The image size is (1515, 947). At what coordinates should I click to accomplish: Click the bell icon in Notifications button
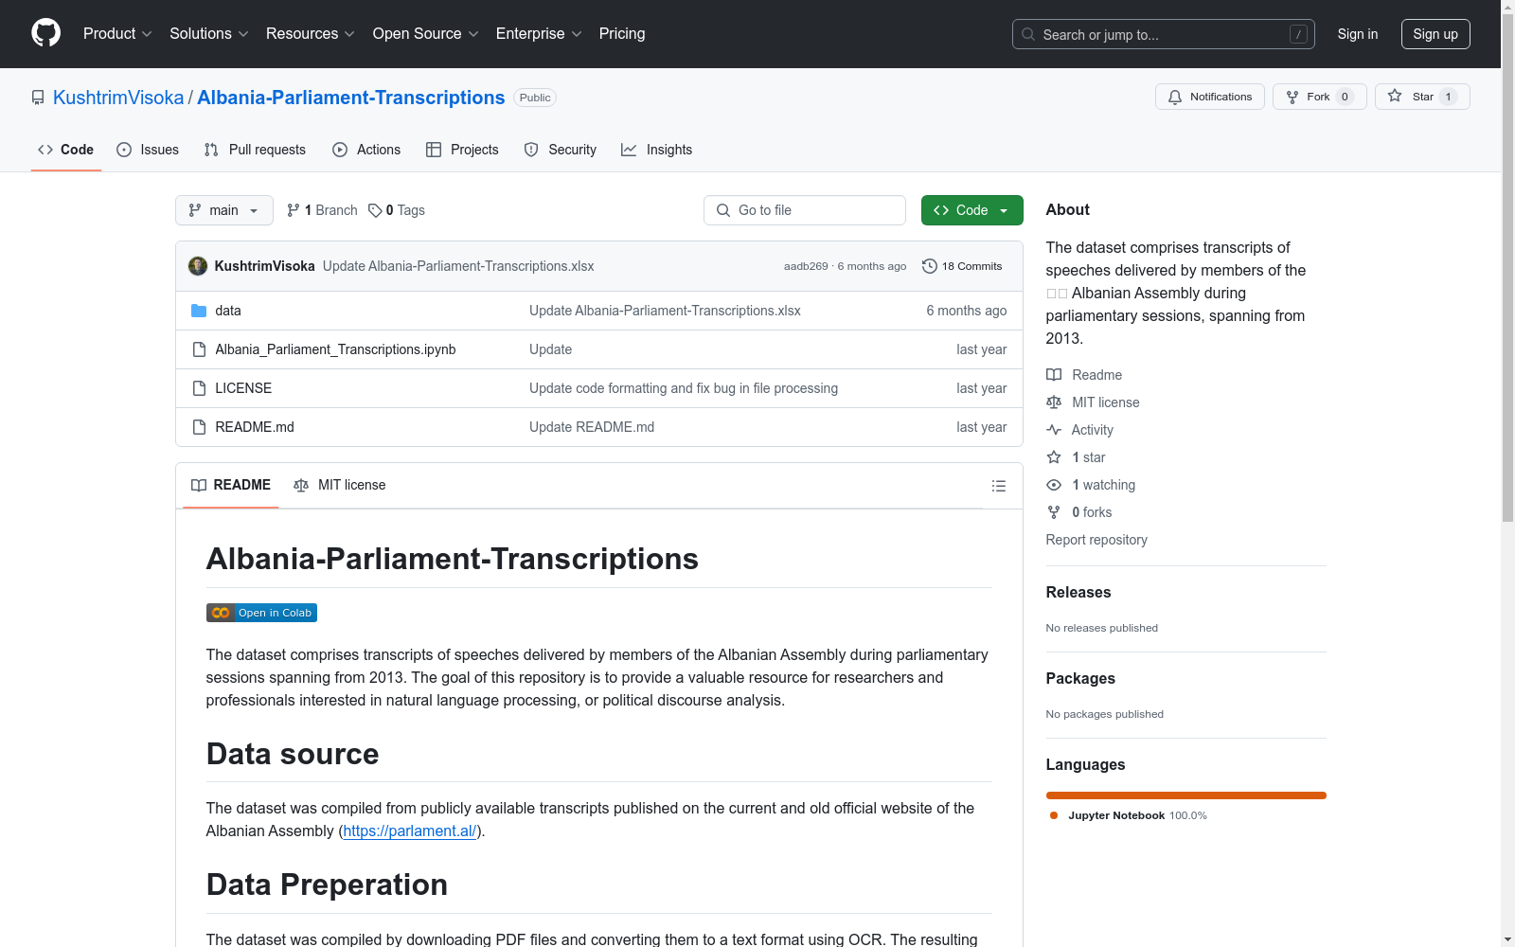click(x=1175, y=97)
